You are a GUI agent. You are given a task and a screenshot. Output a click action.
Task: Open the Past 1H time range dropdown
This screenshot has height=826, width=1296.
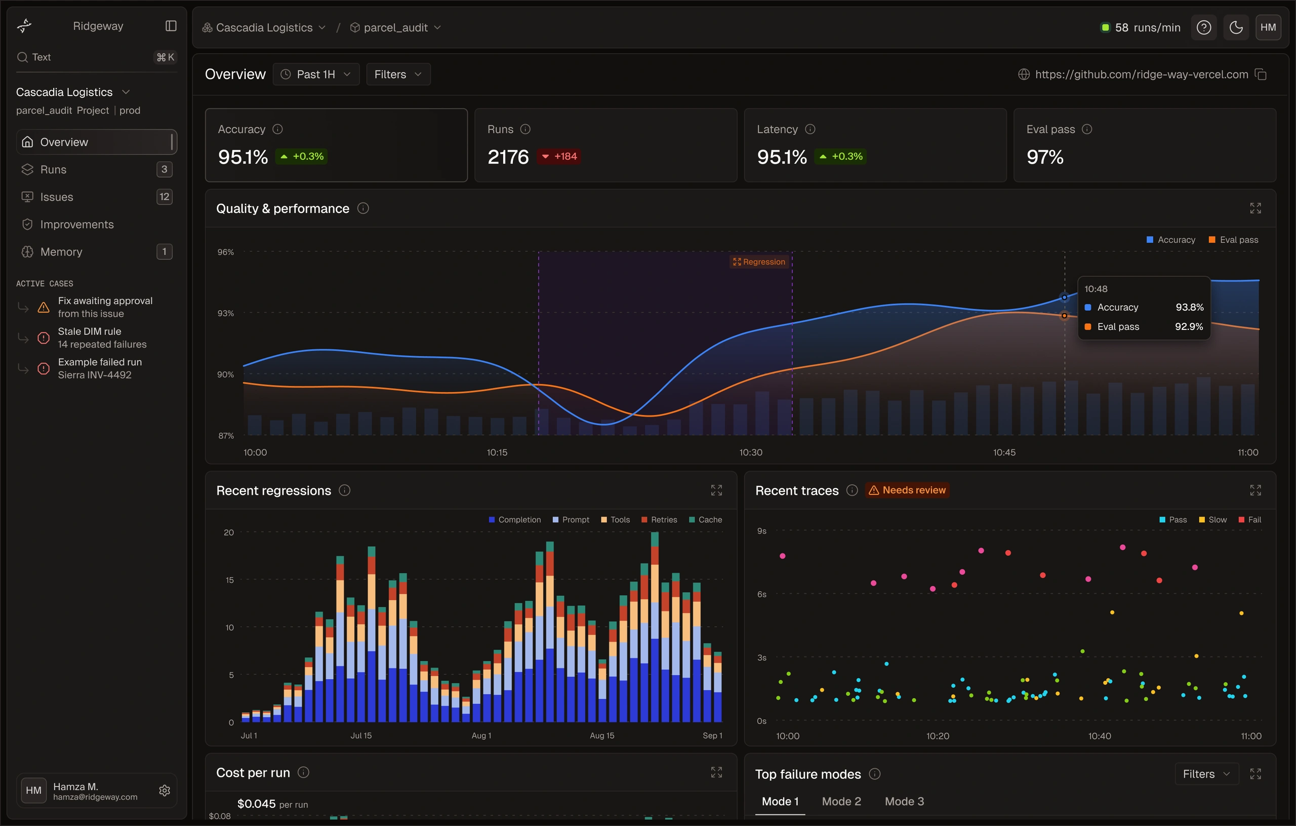coord(316,74)
